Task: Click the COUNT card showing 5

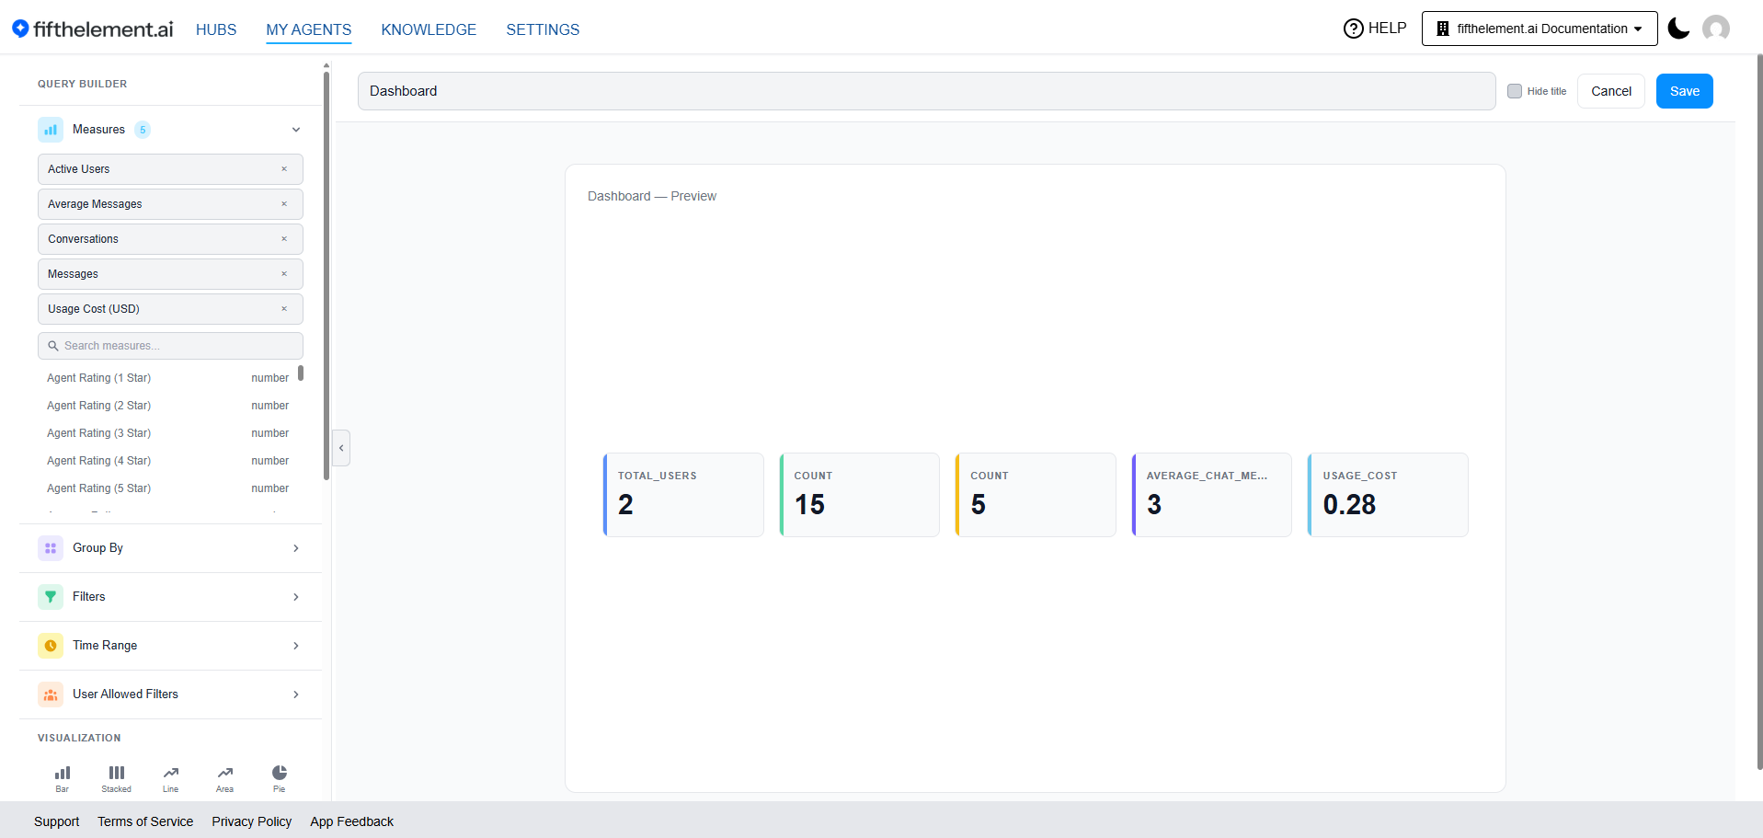Action: [x=1036, y=495]
